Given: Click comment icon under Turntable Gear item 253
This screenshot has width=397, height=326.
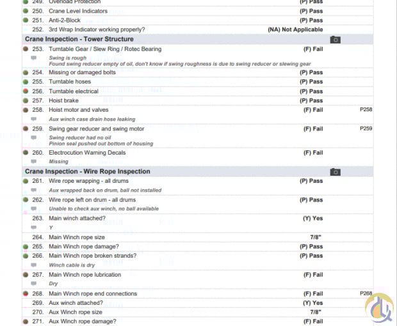Looking at the screenshot, I should point(34,58).
